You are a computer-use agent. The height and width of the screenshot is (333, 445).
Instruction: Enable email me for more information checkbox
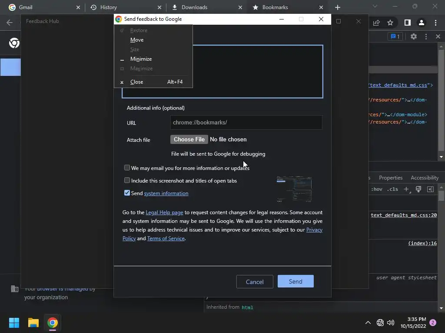pyautogui.click(x=127, y=168)
